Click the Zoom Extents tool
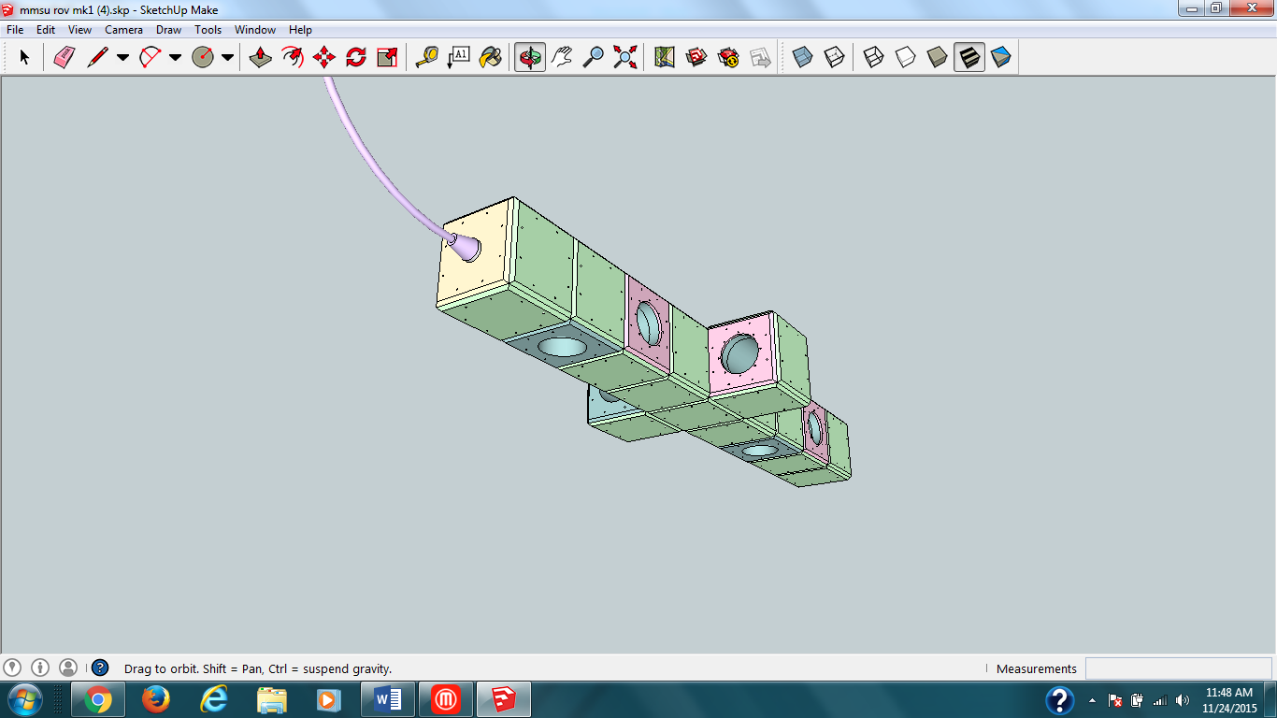 [x=624, y=58]
